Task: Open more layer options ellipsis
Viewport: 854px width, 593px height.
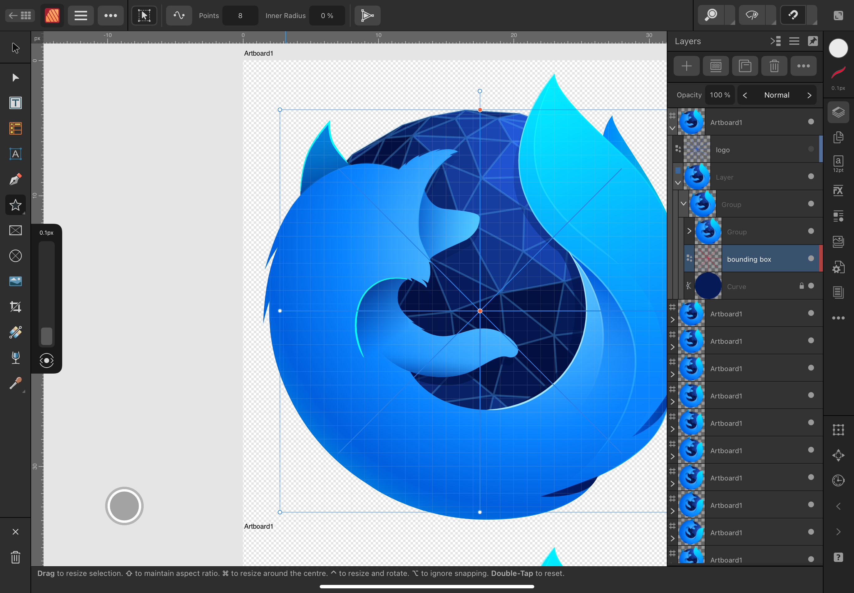Action: click(x=803, y=66)
